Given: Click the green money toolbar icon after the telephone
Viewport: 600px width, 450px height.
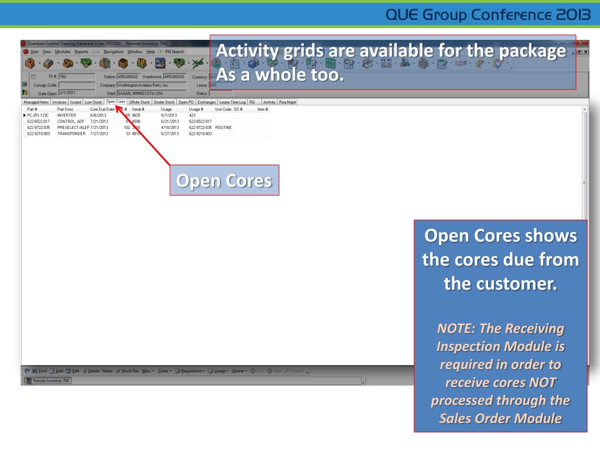Looking at the screenshot, I should (86, 63).
